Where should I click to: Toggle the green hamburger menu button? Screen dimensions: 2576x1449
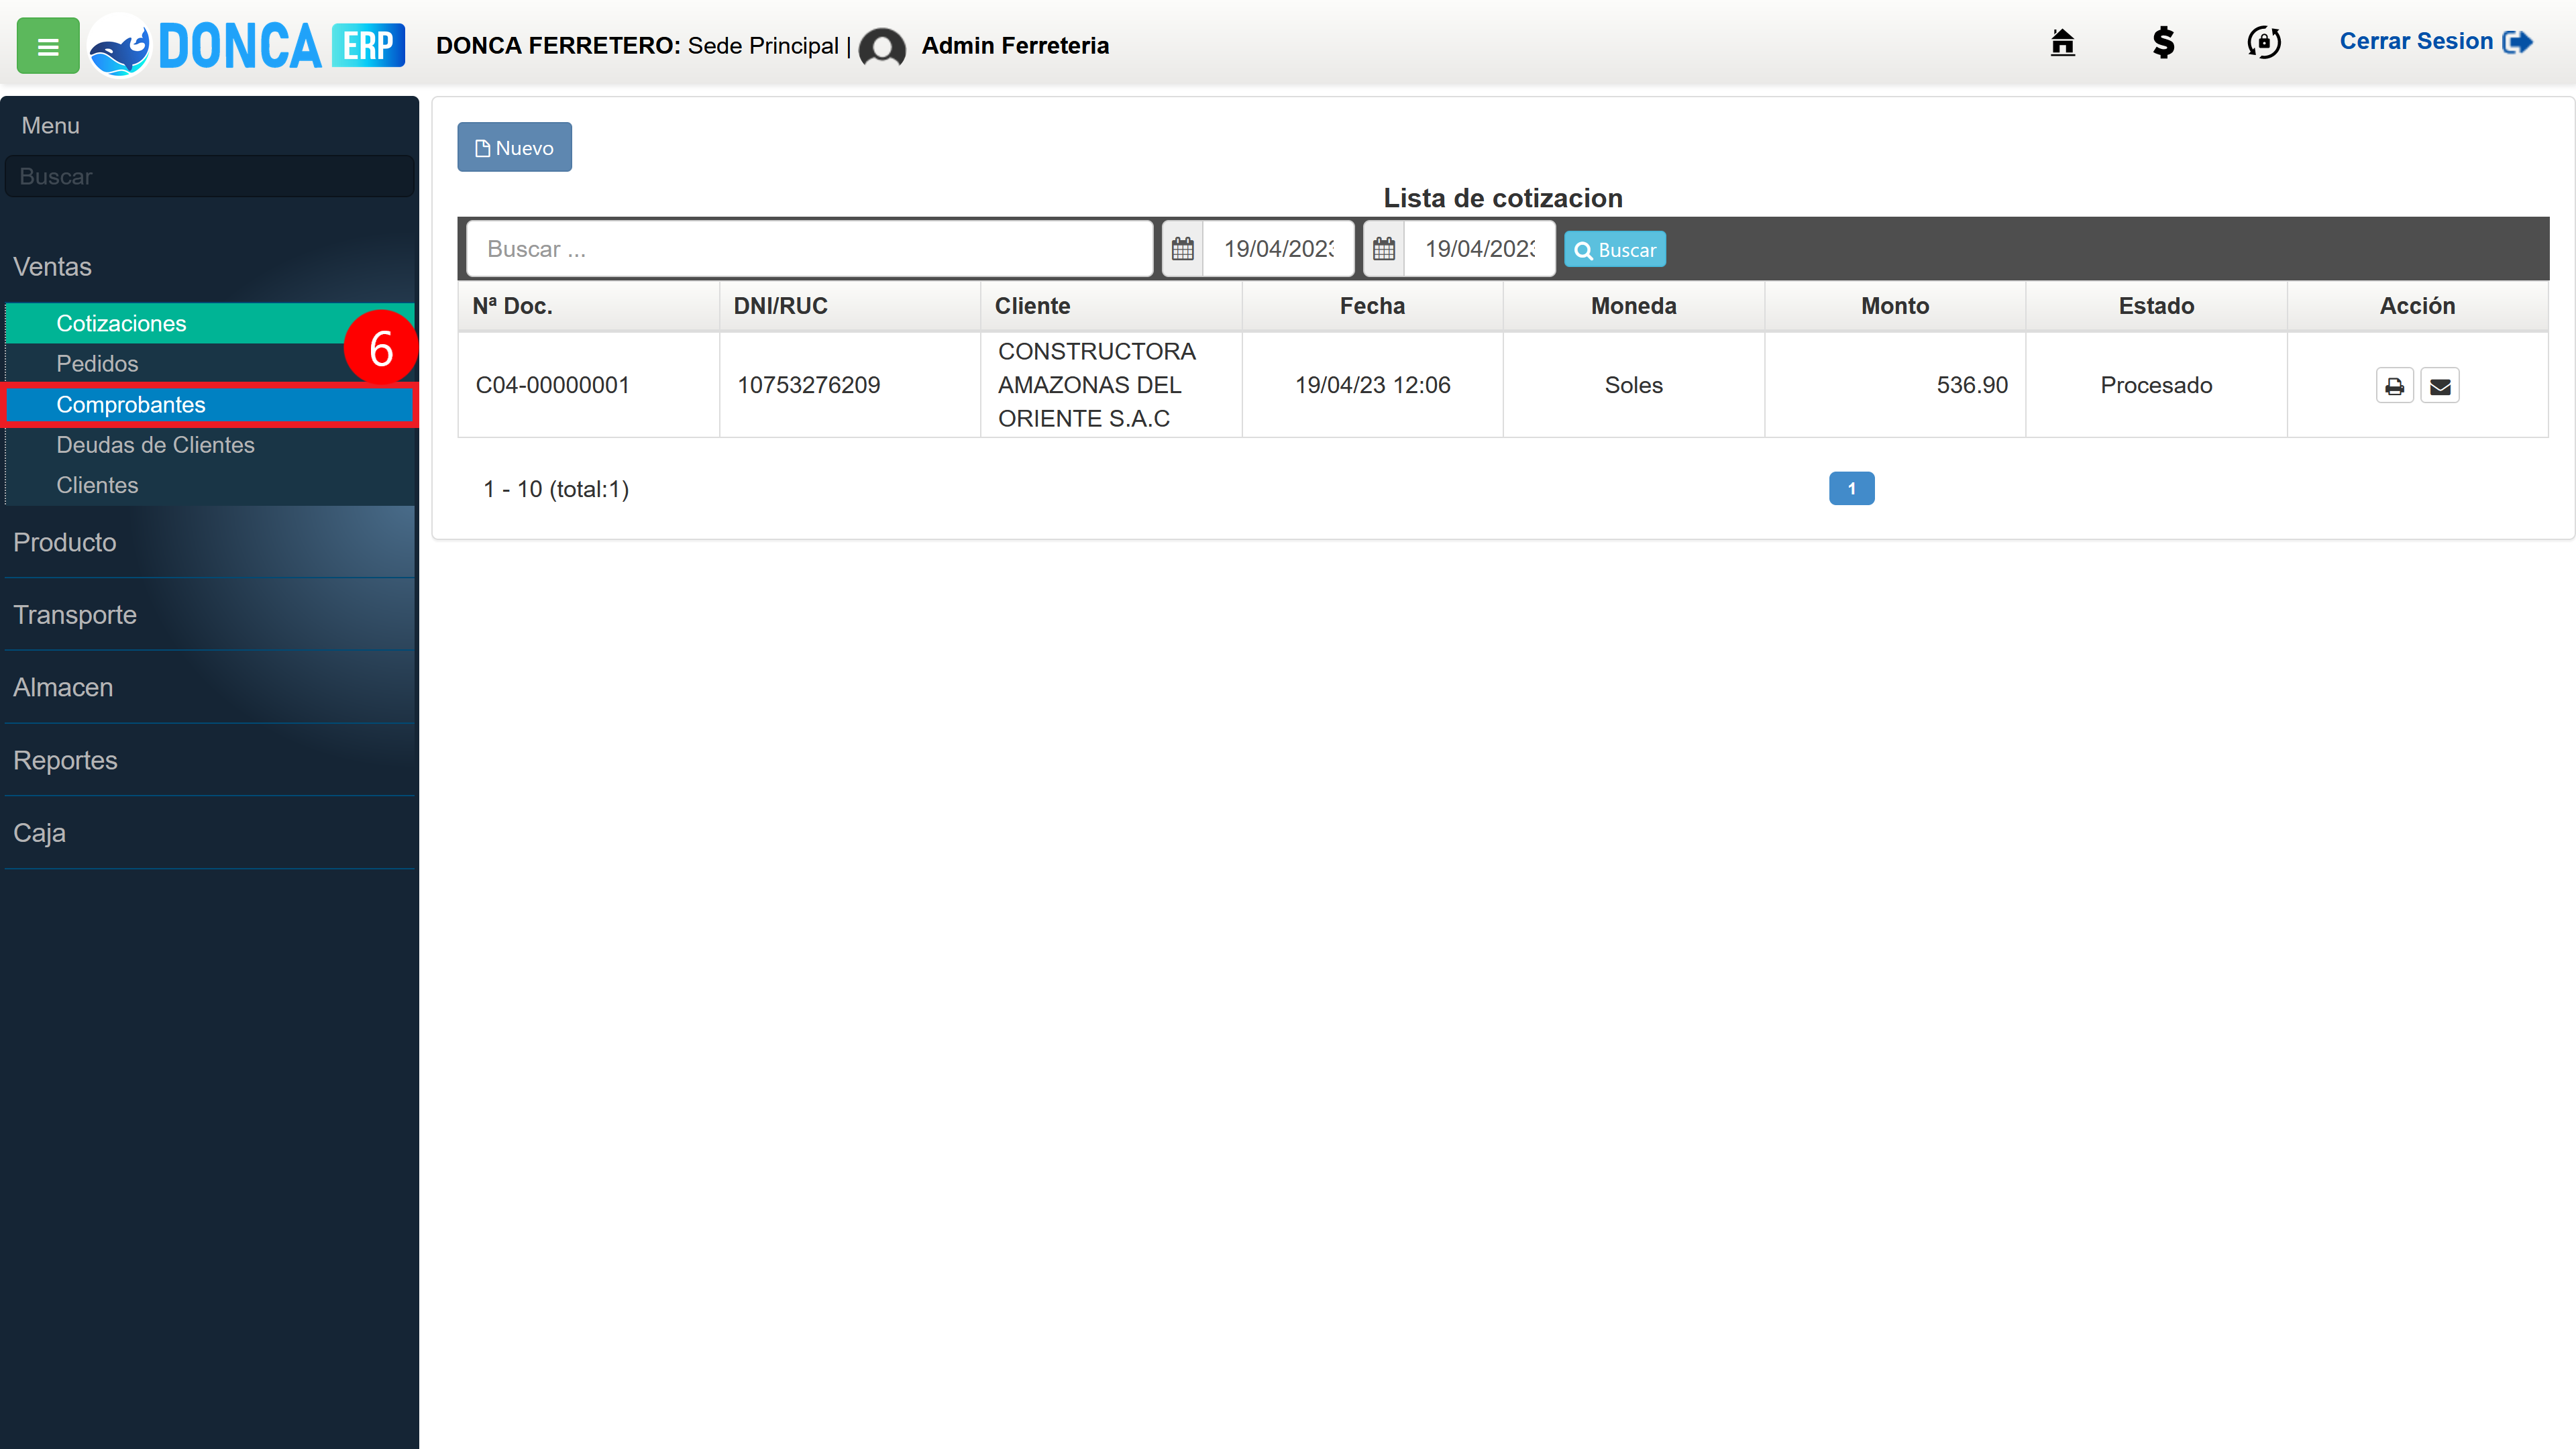click(x=48, y=46)
